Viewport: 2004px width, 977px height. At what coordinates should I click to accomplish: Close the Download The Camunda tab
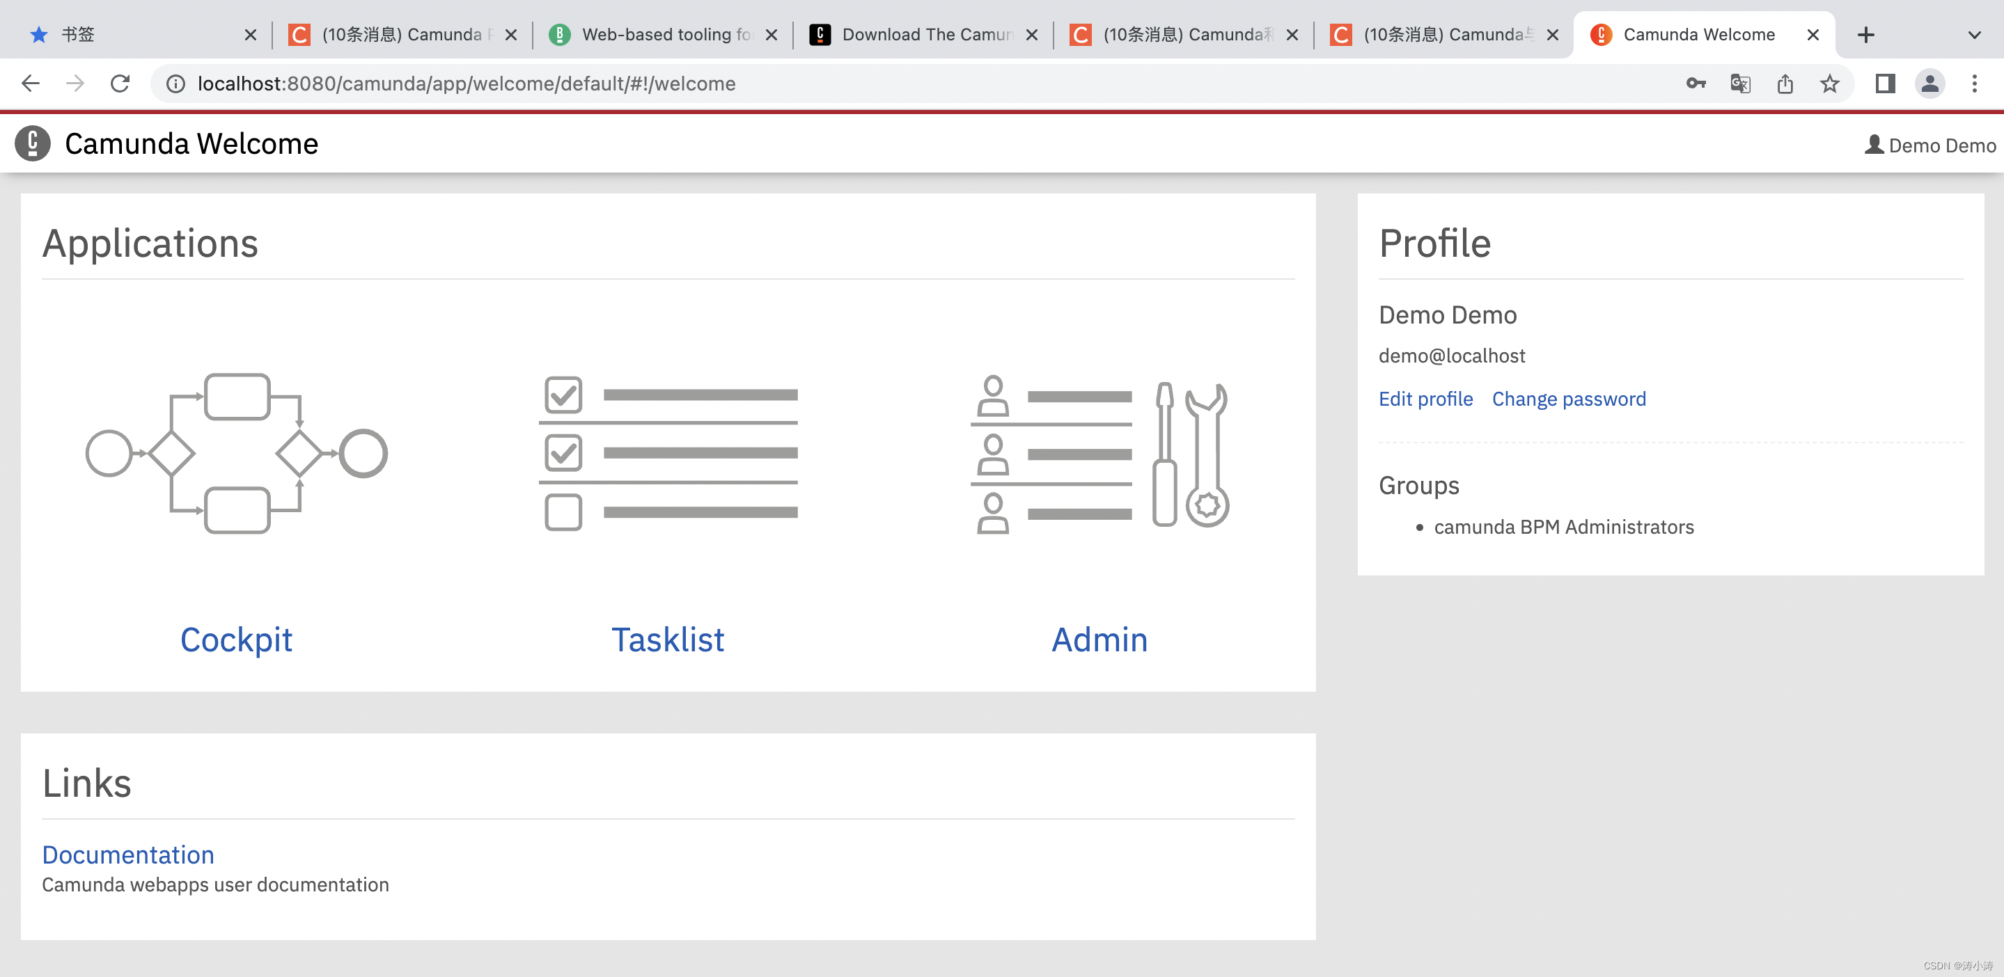point(1031,35)
